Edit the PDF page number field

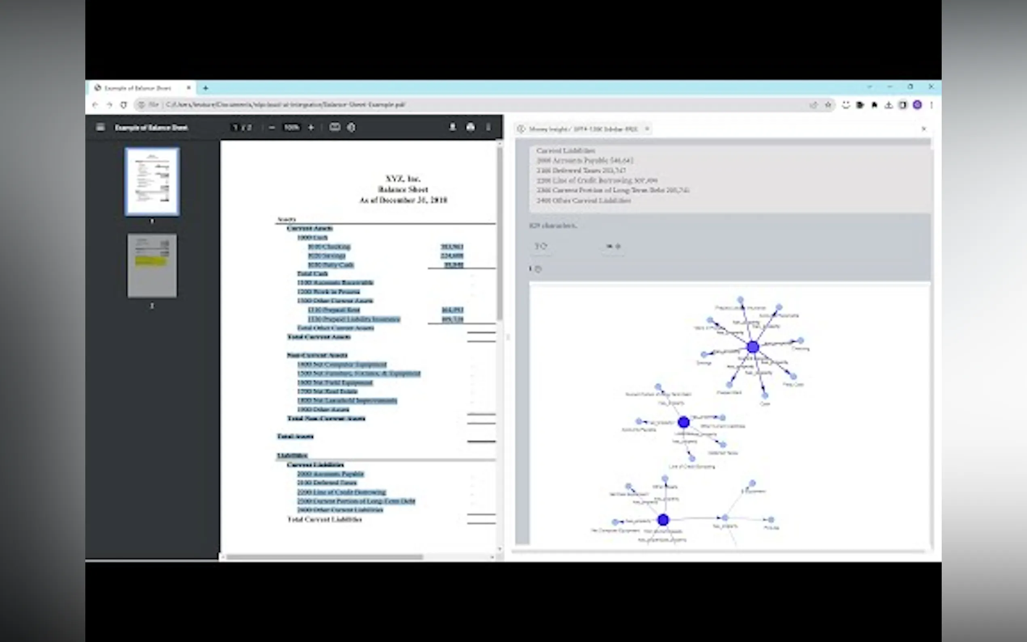236,127
